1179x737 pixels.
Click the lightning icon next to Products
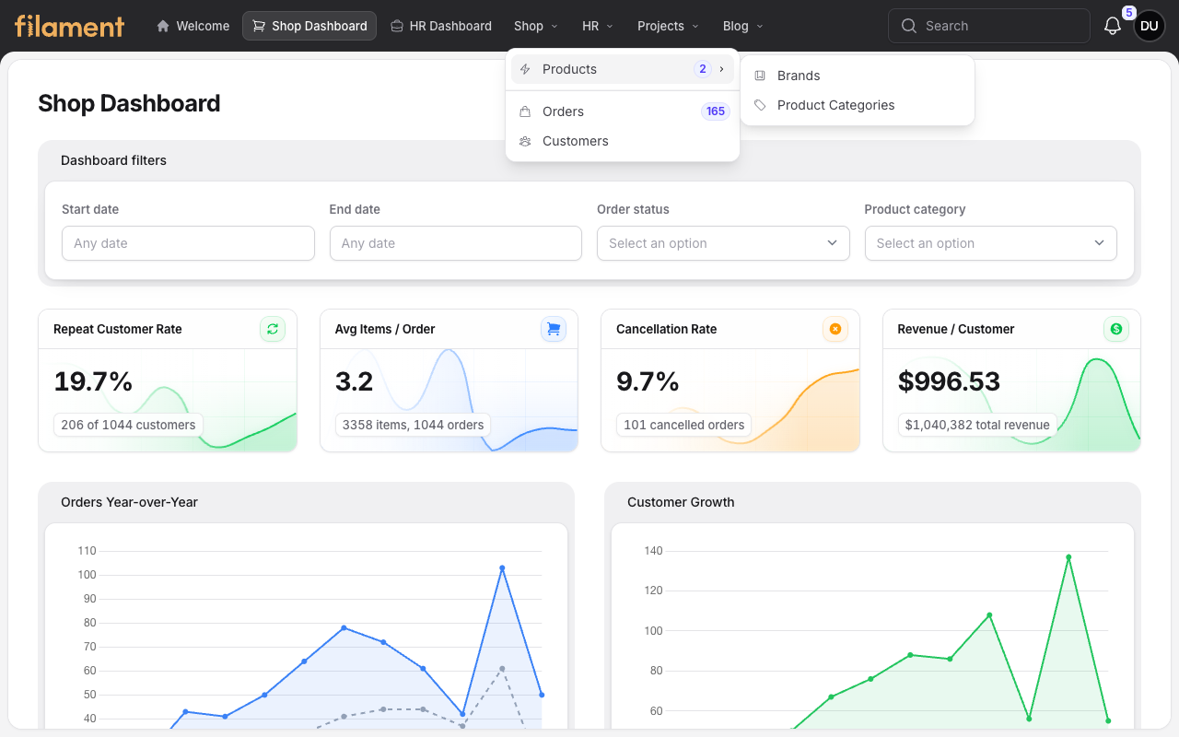tap(526, 69)
